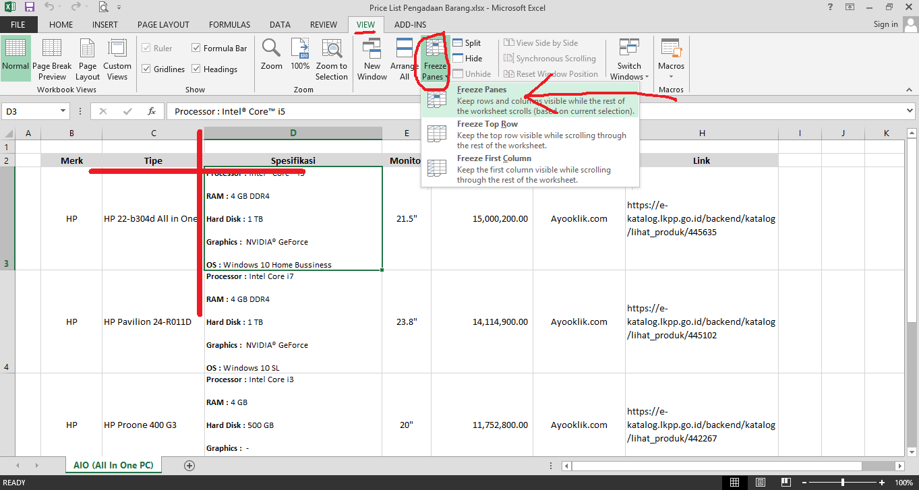Open the Macros dropdown arrow
The image size is (919, 490).
pyautogui.click(x=671, y=75)
